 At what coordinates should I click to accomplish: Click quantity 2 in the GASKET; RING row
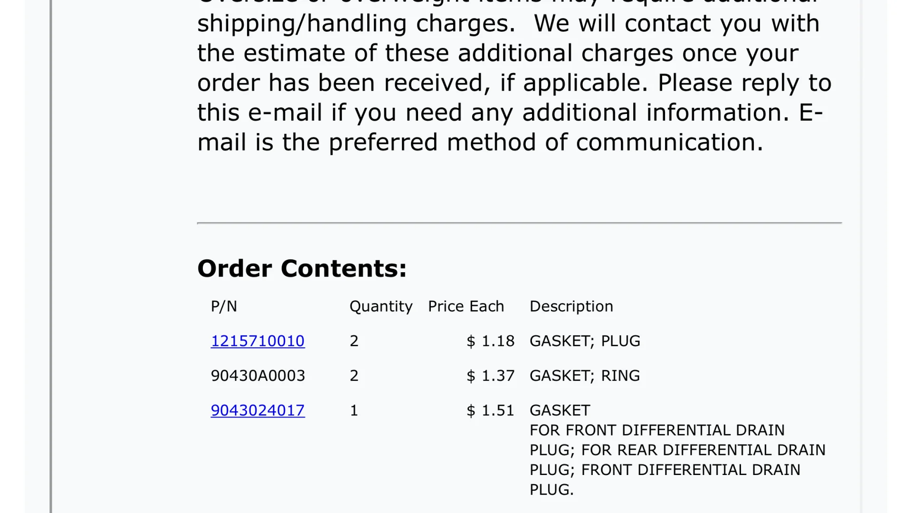click(354, 376)
